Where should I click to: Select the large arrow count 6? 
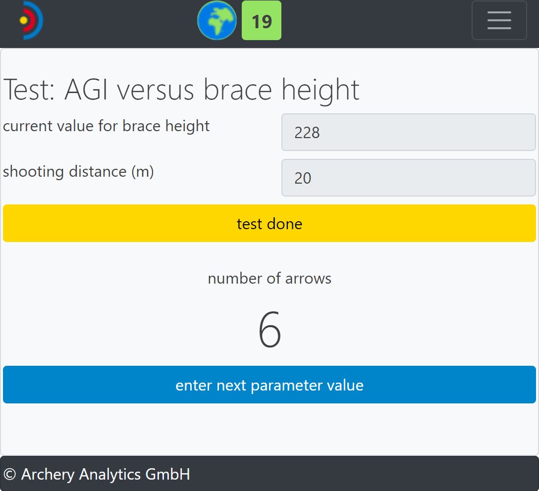[269, 330]
